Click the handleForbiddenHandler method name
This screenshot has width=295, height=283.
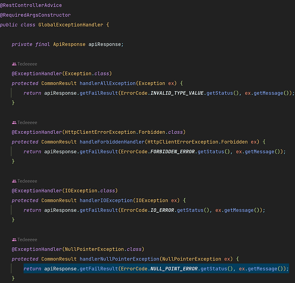(x=112, y=142)
